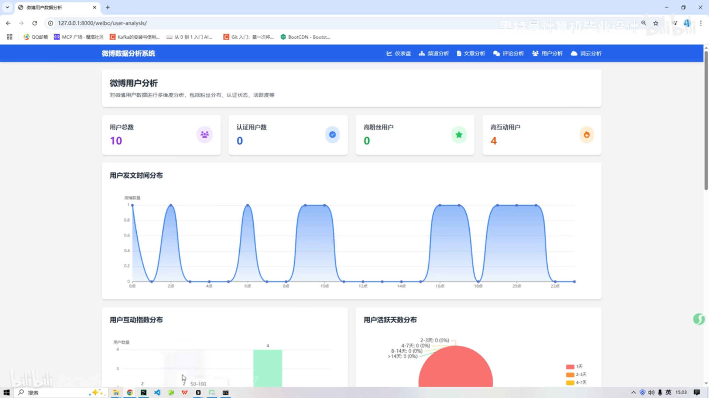The height and width of the screenshot is (398, 709).
Task: Open the tab search dropdown arrow
Action: coord(7,7)
